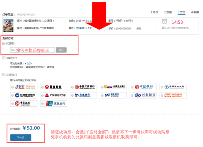Click the Industrial Bank logo

145,95
